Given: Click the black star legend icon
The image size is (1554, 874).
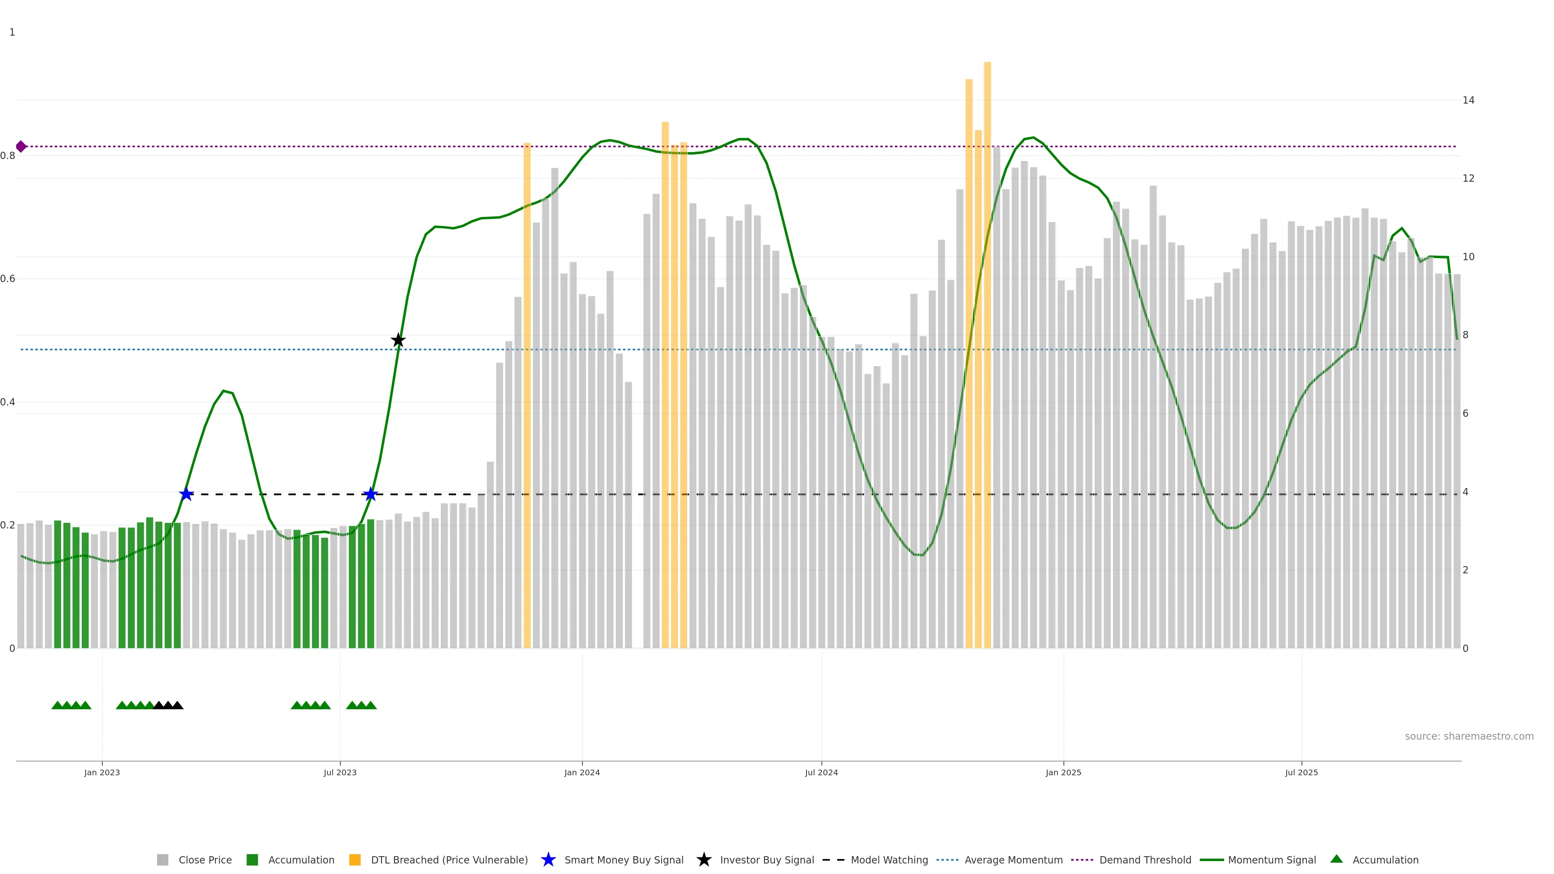Looking at the screenshot, I should pos(703,859).
